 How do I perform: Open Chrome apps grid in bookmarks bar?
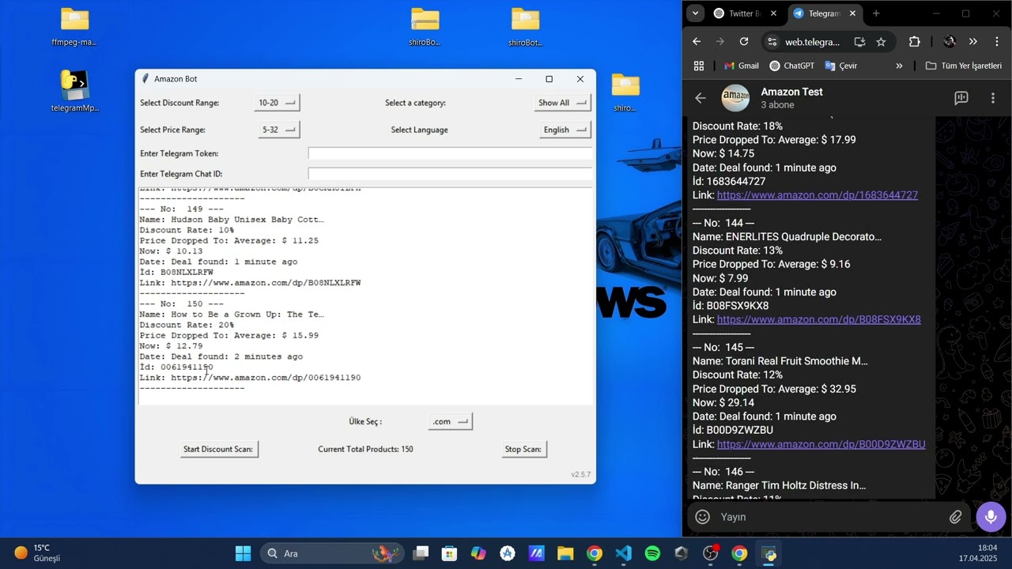698,66
